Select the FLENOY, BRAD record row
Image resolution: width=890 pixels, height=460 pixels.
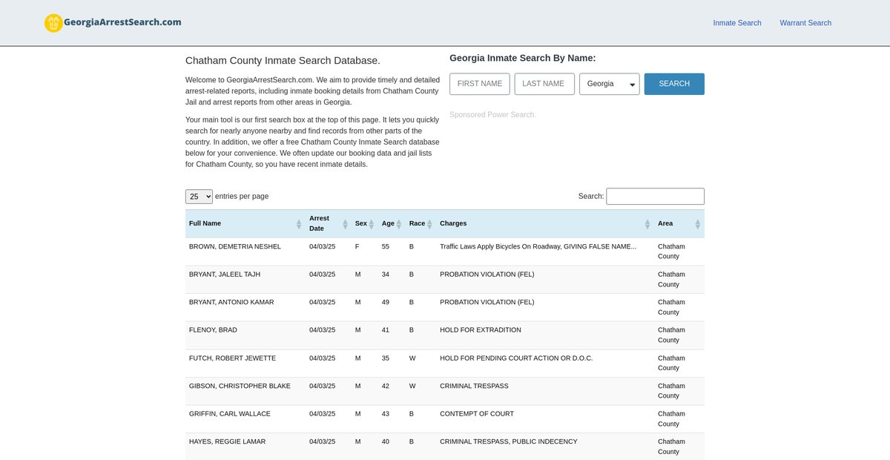click(x=213, y=330)
